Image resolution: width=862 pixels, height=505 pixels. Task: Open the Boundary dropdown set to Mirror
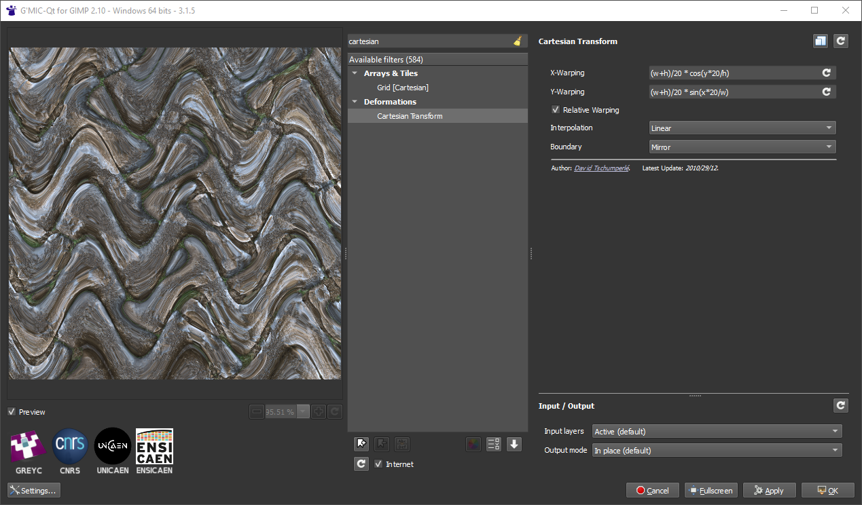pos(742,147)
